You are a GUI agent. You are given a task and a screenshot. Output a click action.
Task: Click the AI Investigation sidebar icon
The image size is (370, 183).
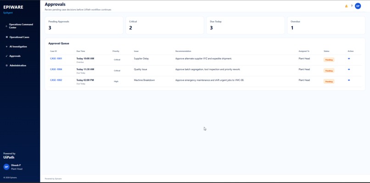tap(6, 46)
